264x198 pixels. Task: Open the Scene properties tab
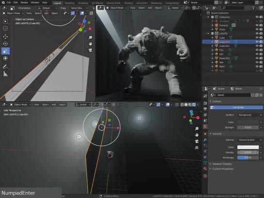tap(205, 121)
